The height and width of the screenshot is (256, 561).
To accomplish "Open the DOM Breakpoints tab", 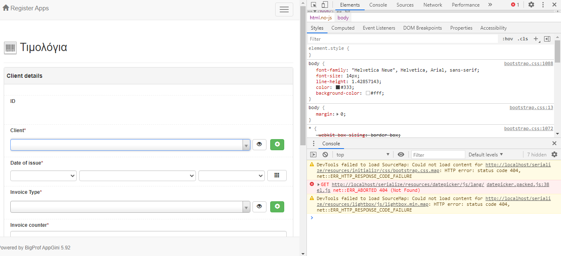I will coord(422,28).
